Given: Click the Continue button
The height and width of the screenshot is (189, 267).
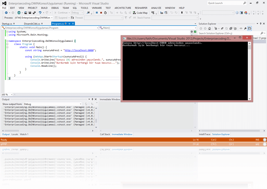Looking at the screenshot, I should 61,13.
